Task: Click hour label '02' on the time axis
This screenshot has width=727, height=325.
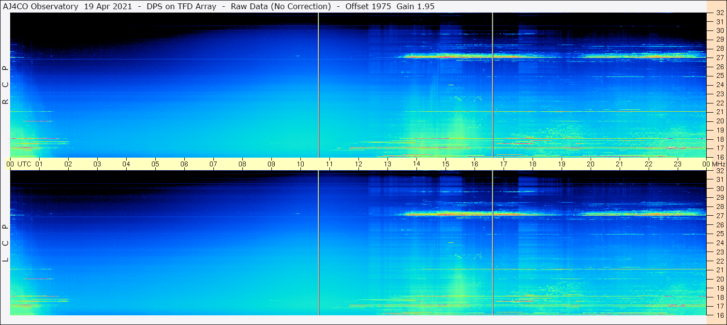Action: coord(68,164)
